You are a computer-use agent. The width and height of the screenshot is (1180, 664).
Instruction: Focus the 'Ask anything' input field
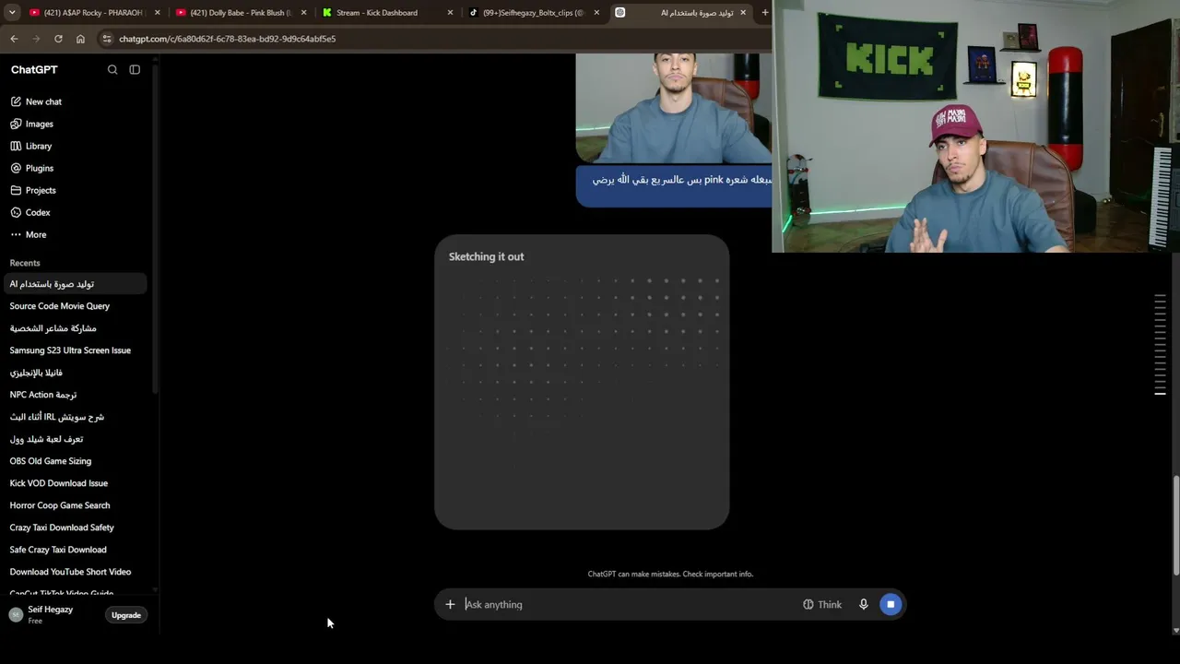click(628, 605)
